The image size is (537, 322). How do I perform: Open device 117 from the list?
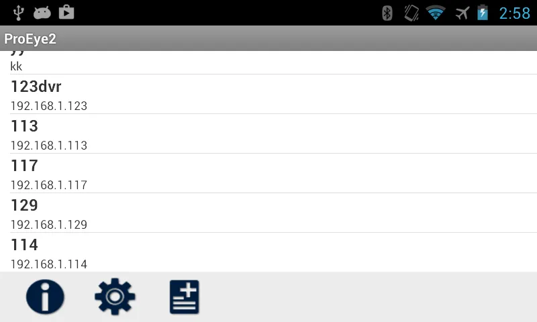268,174
